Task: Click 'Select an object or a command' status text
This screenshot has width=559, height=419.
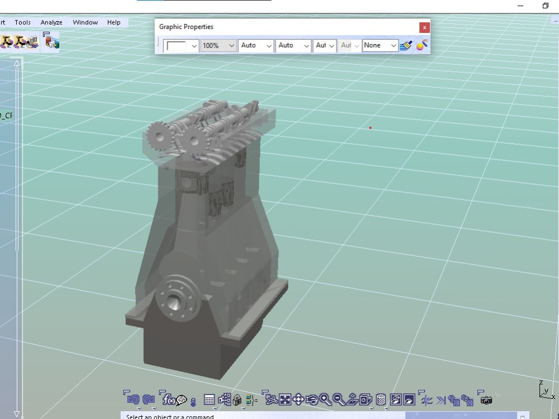Action: 170,416
